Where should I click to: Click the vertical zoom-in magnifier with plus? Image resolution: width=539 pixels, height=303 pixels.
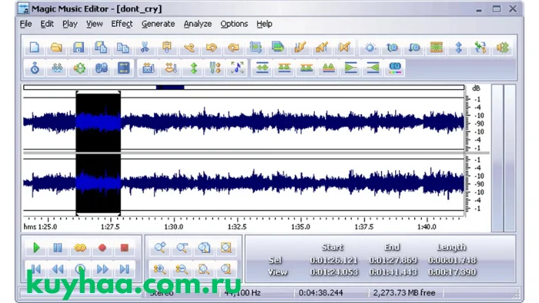tap(160, 269)
